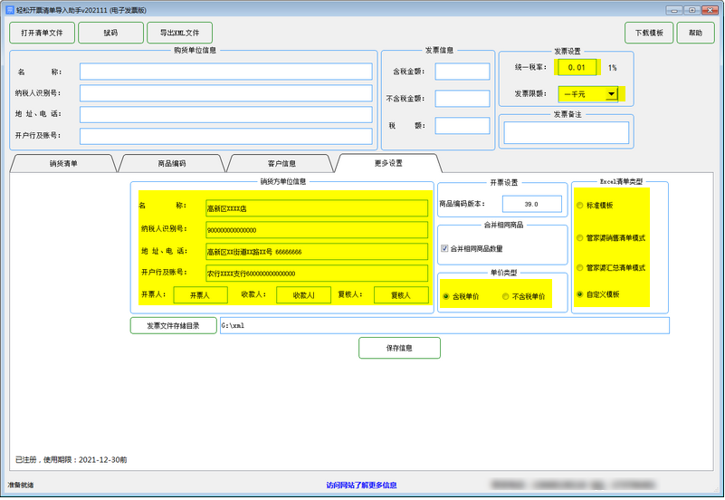Select the 自定义模板 radio option

click(x=580, y=294)
